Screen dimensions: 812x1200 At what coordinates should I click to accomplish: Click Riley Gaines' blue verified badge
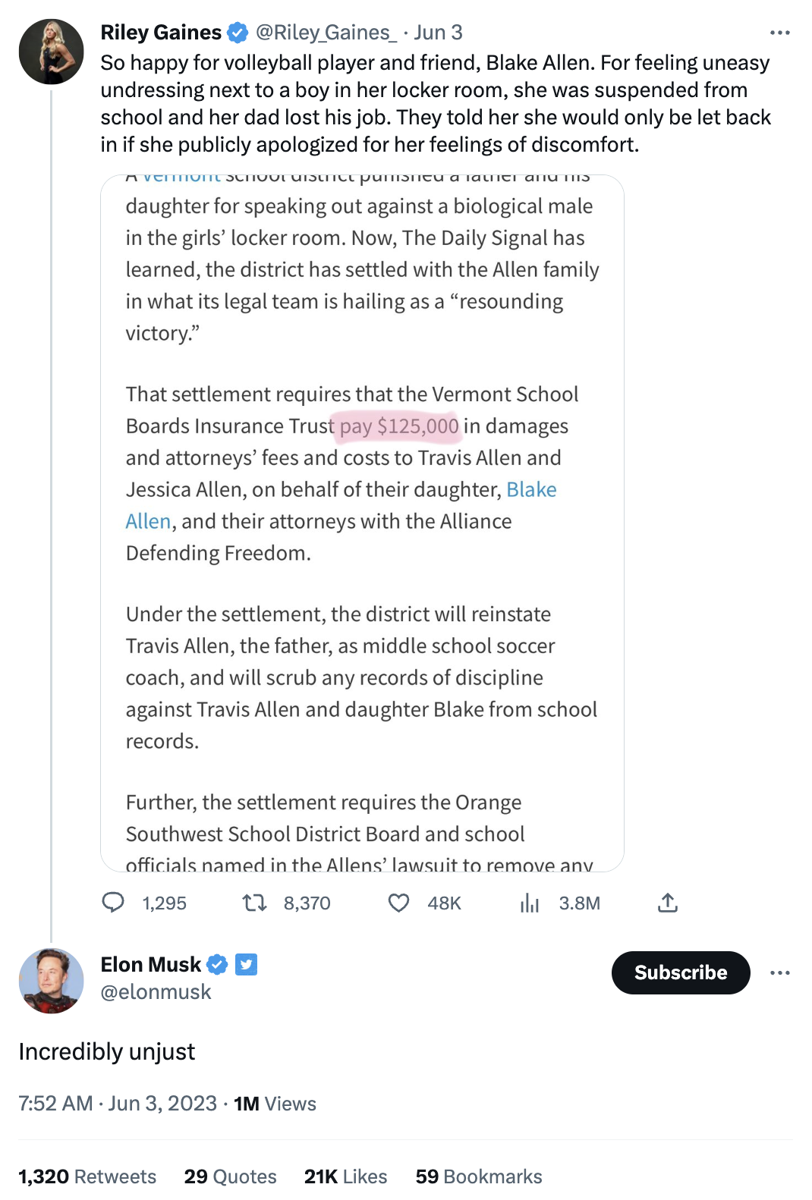pyautogui.click(x=238, y=33)
